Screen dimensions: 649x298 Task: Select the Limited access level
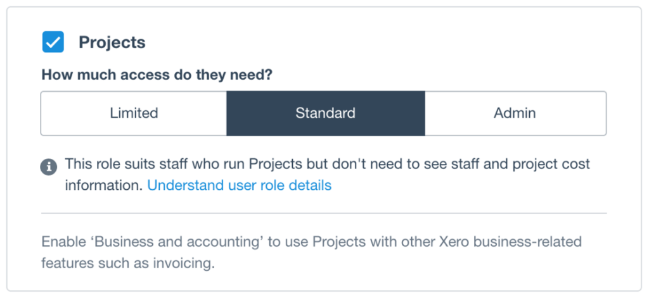134,113
